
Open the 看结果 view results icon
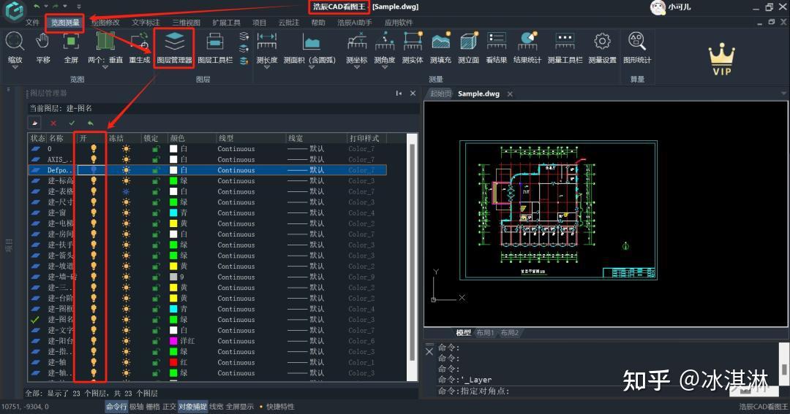pos(497,42)
